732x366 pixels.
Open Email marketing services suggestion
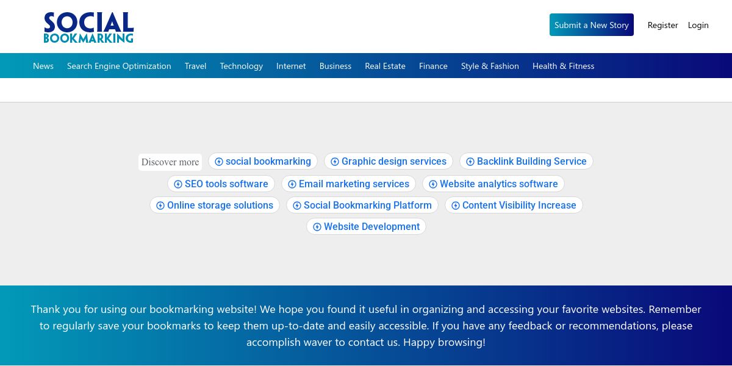pyautogui.click(x=348, y=184)
